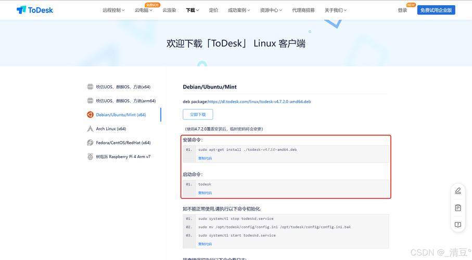Open the help question icon
This screenshot has height=260, width=472.
458,225
